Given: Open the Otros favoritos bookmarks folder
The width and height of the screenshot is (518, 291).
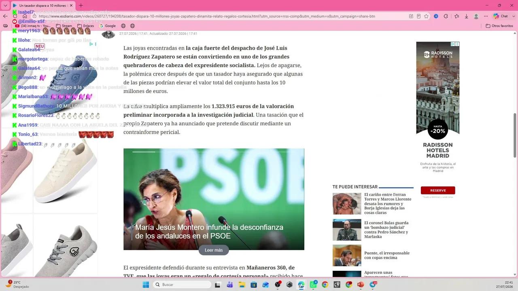Looking at the screenshot, I should click(499, 26).
